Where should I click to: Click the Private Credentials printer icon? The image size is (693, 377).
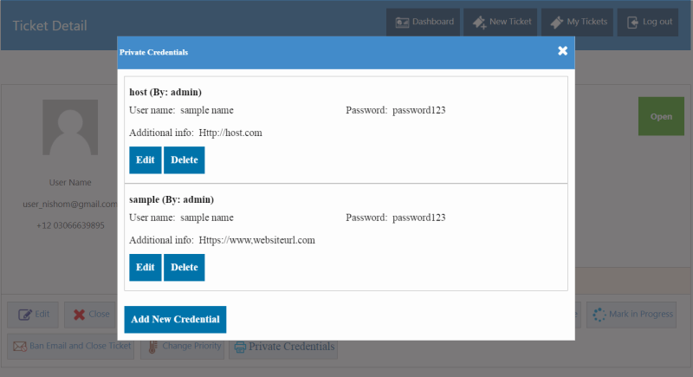point(240,347)
